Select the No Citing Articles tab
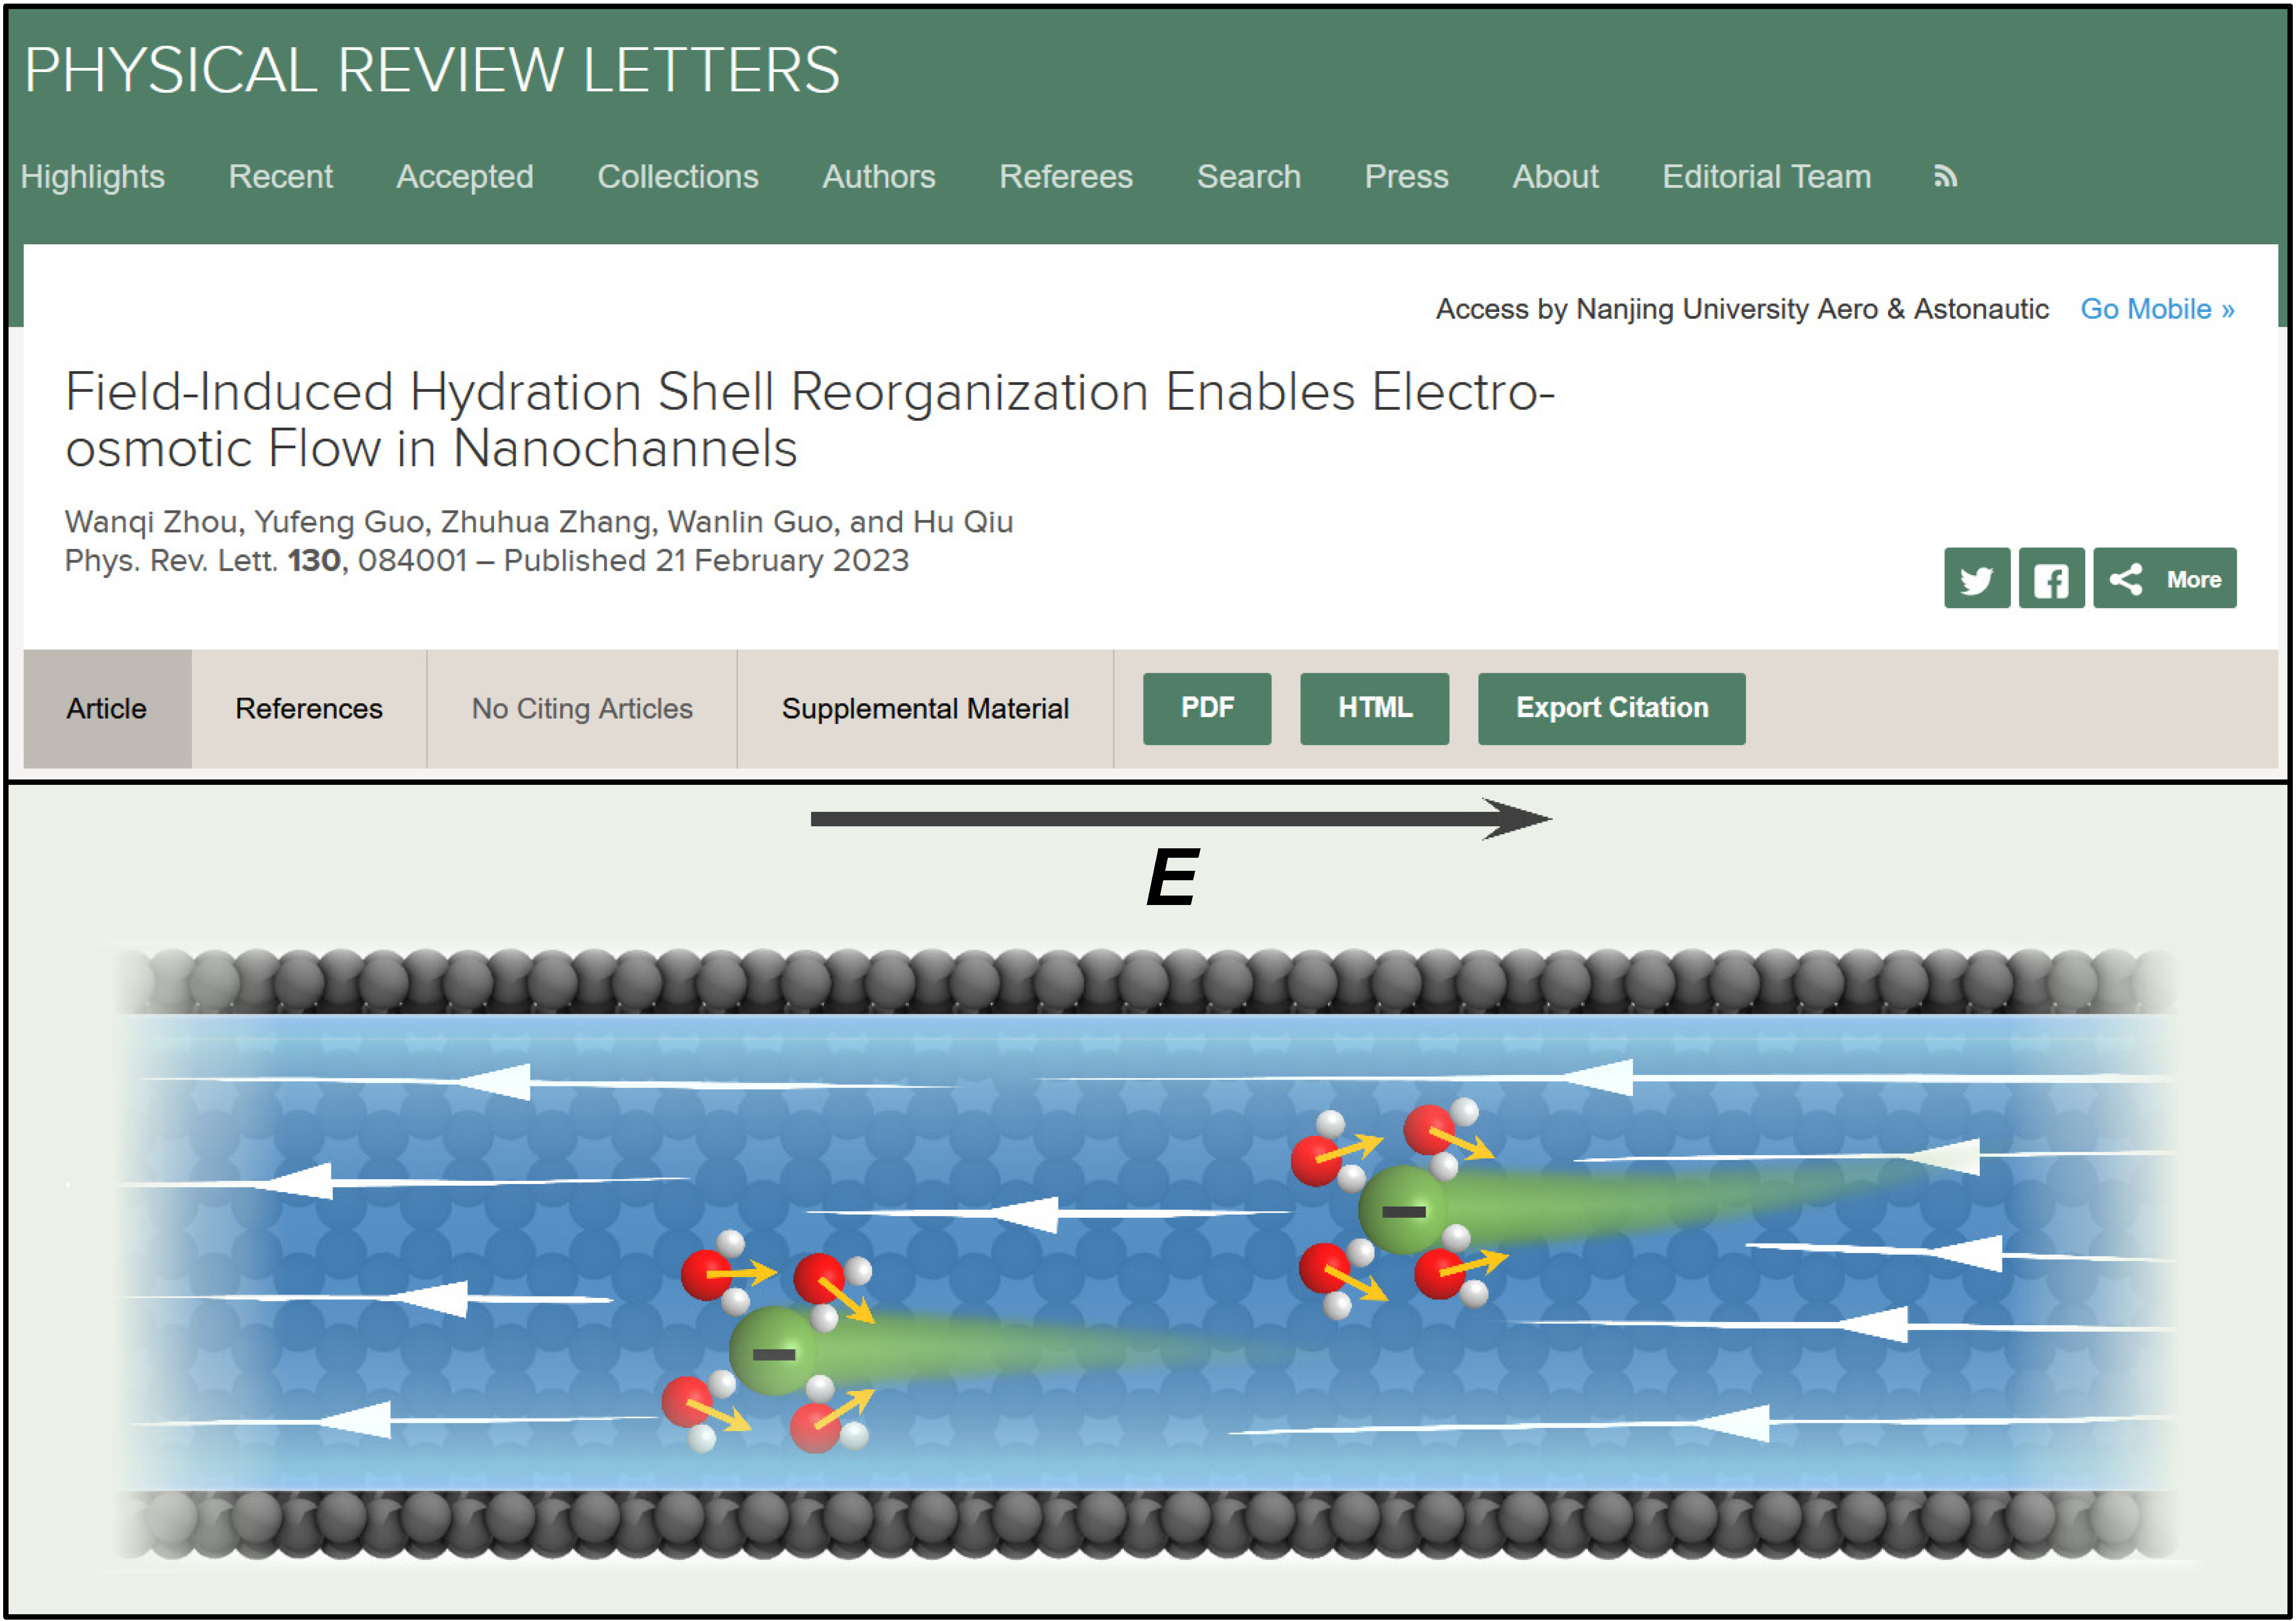2296x1621 pixels. click(581, 708)
